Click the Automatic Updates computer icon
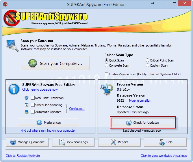The image size is (193, 162). click(x=27, y=112)
